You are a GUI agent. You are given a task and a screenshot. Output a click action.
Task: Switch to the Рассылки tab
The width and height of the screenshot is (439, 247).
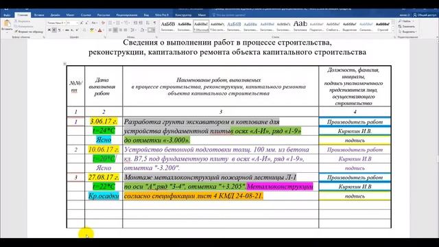[104, 15]
